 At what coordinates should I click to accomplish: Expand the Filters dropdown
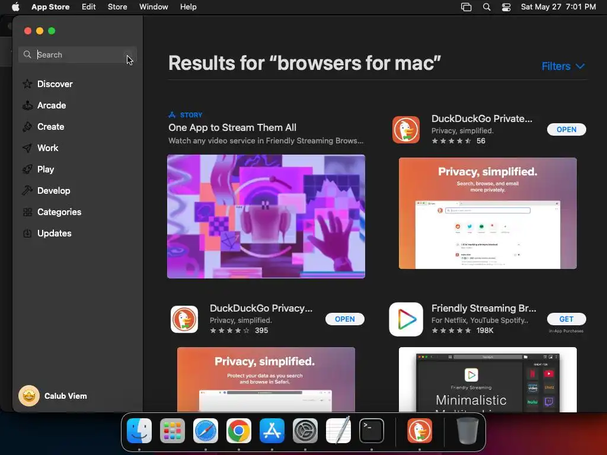point(563,66)
